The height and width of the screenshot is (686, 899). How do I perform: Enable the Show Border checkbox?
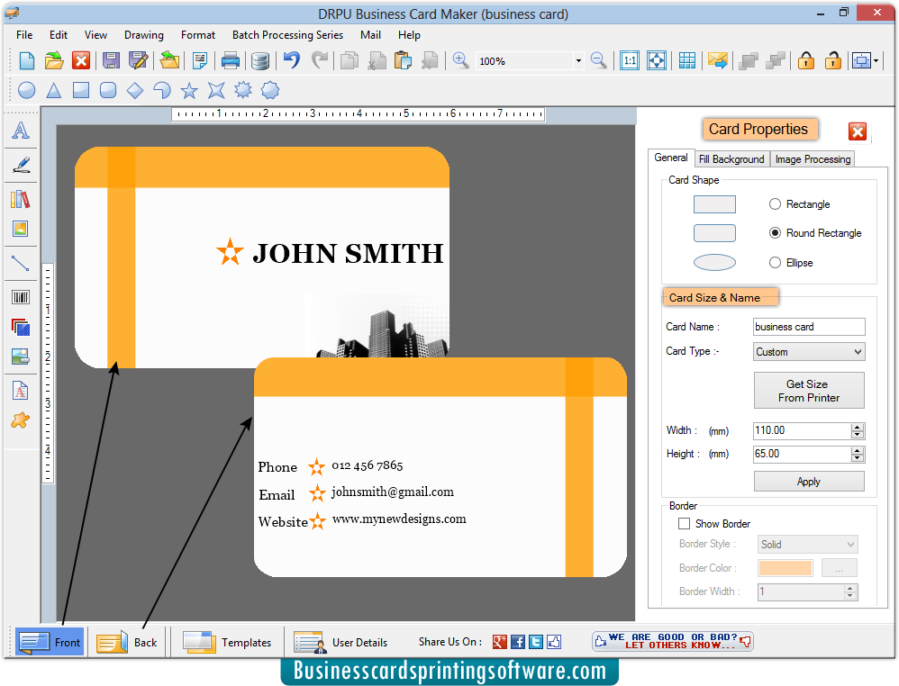tap(684, 523)
